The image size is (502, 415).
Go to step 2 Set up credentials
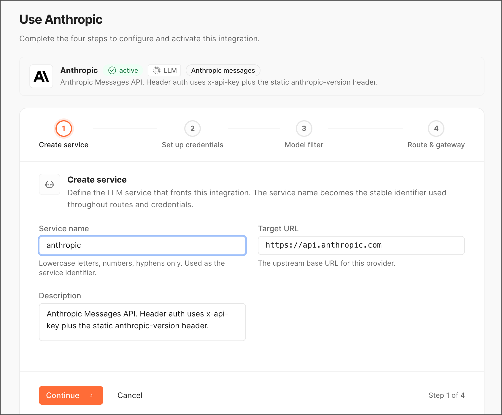click(x=193, y=129)
